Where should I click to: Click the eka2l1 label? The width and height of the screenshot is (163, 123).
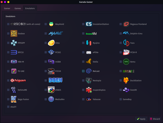point(13,107)
